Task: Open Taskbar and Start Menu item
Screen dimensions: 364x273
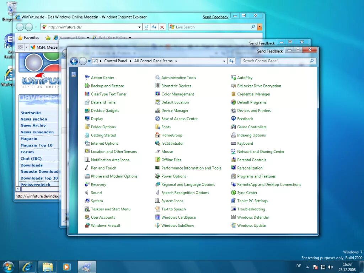Action: [111, 209]
